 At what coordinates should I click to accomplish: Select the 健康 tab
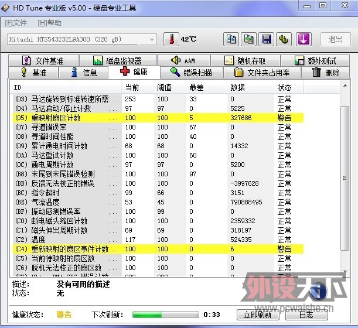(134, 71)
